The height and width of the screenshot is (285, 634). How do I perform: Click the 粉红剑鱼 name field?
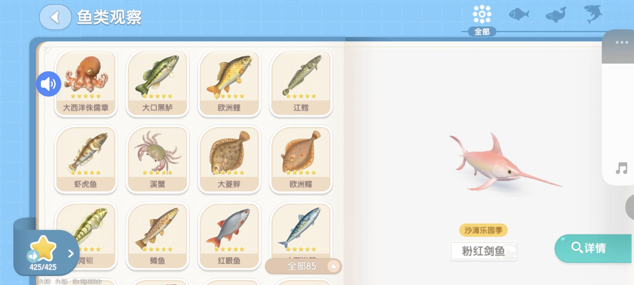pos(483,251)
